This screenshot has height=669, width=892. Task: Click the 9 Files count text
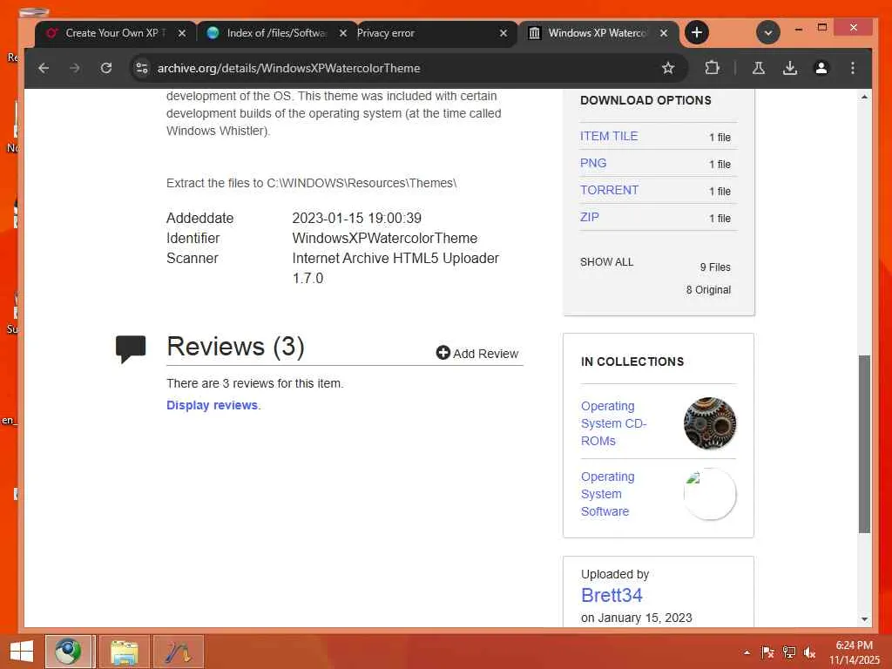click(715, 267)
